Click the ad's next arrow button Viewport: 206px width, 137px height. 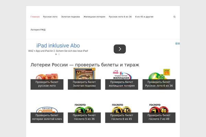tap(120, 49)
